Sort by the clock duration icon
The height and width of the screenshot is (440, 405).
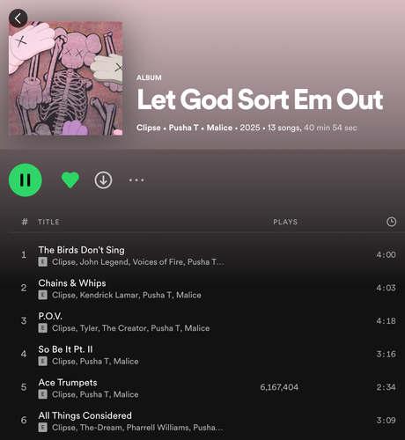click(x=391, y=222)
